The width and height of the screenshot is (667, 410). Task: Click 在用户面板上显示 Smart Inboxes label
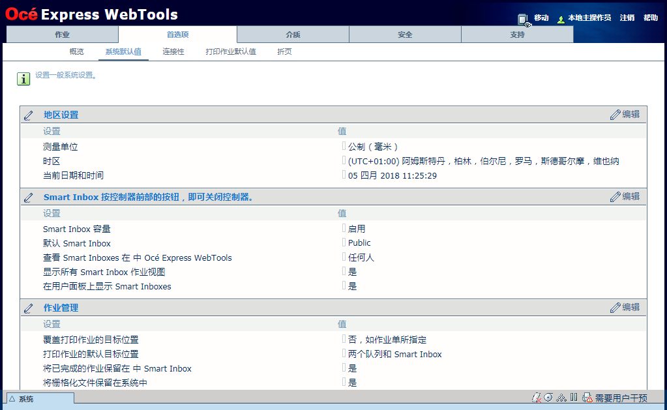107,286
